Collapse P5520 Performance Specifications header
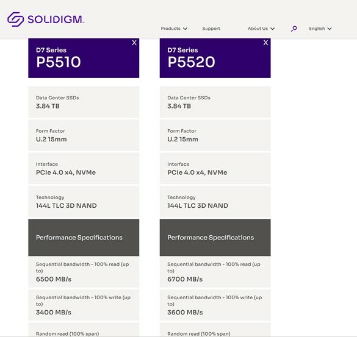Screen dimensions: 357x337 215,238
